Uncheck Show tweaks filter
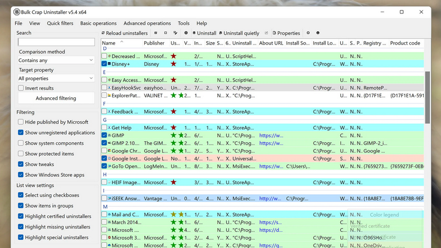441x248 pixels. [21, 164]
